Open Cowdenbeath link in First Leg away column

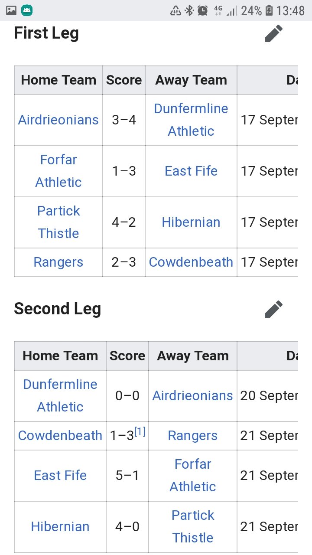(x=191, y=262)
